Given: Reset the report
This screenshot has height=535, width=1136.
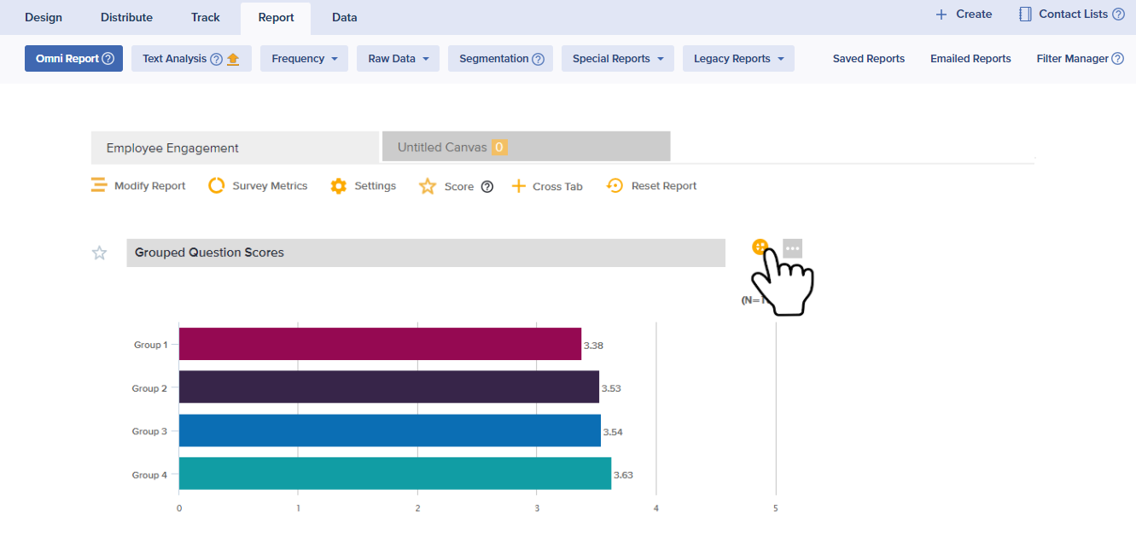Looking at the screenshot, I should pyautogui.click(x=652, y=186).
